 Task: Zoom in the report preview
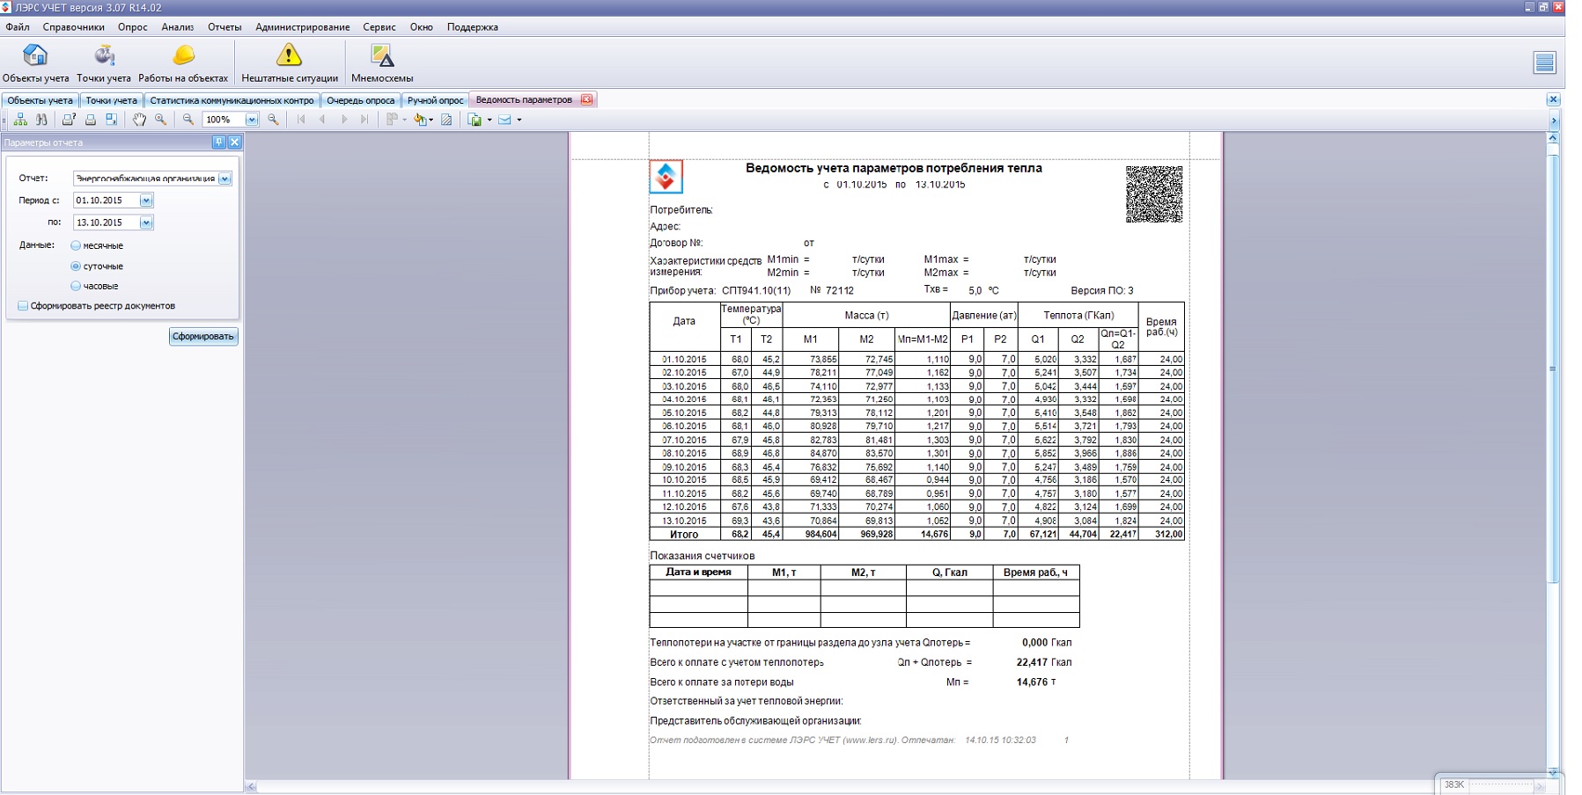click(x=274, y=120)
